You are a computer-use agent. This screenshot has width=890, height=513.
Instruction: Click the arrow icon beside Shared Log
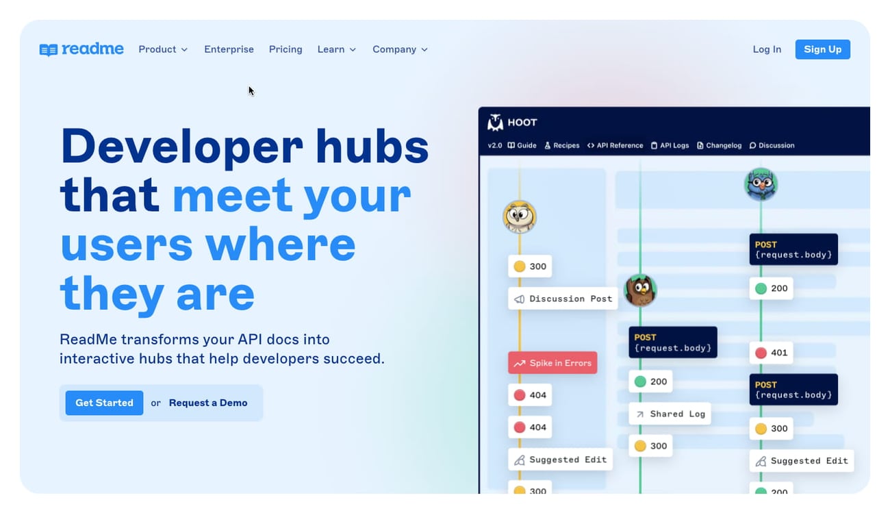click(x=638, y=414)
